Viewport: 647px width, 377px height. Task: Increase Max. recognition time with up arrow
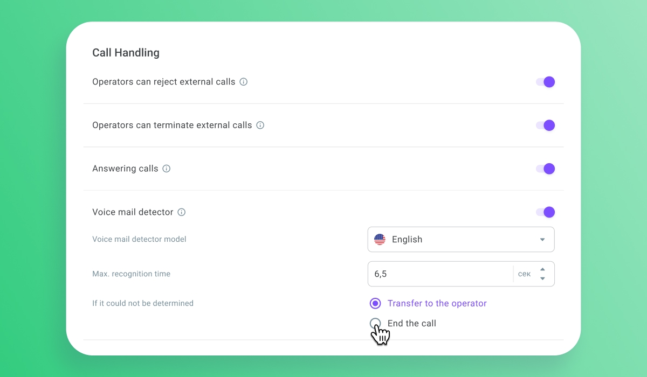coord(542,269)
